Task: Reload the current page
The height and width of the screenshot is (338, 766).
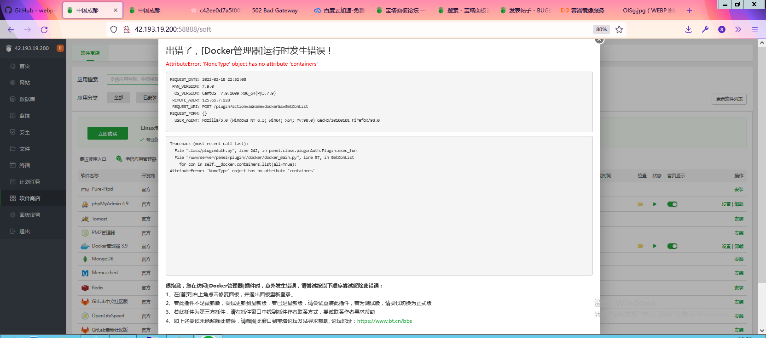Action: point(44,29)
